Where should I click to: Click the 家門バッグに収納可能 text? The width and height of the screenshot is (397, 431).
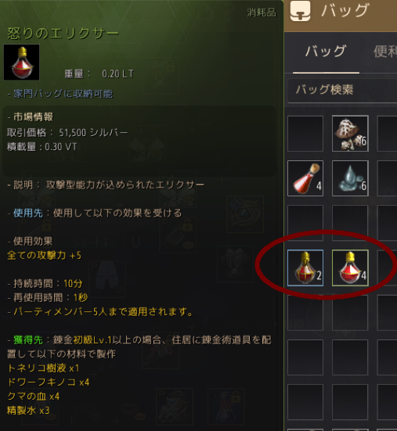(63, 94)
